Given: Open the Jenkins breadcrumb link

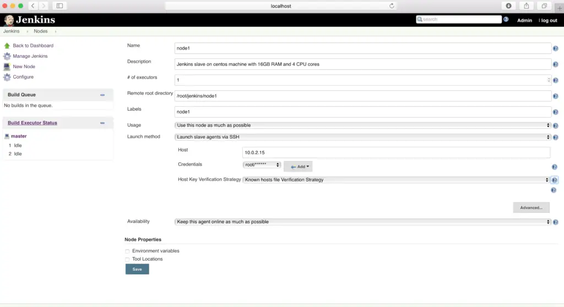Looking at the screenshot, I should (x=12, y=31).
